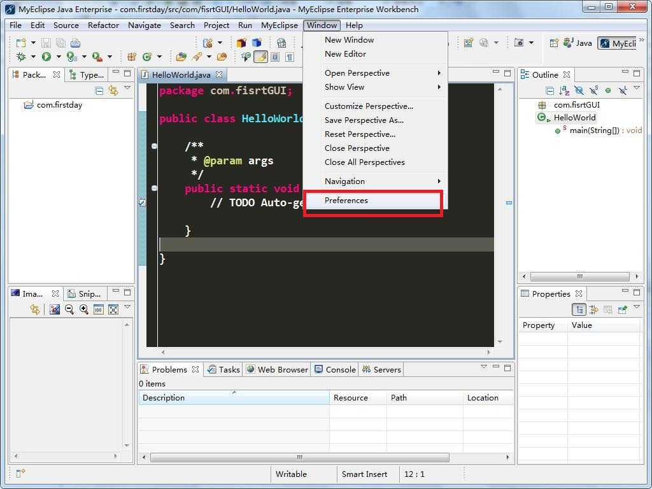Click the 100% actual size image icon
This screenshot has height=489, width=652.
(x=98, y=309)
